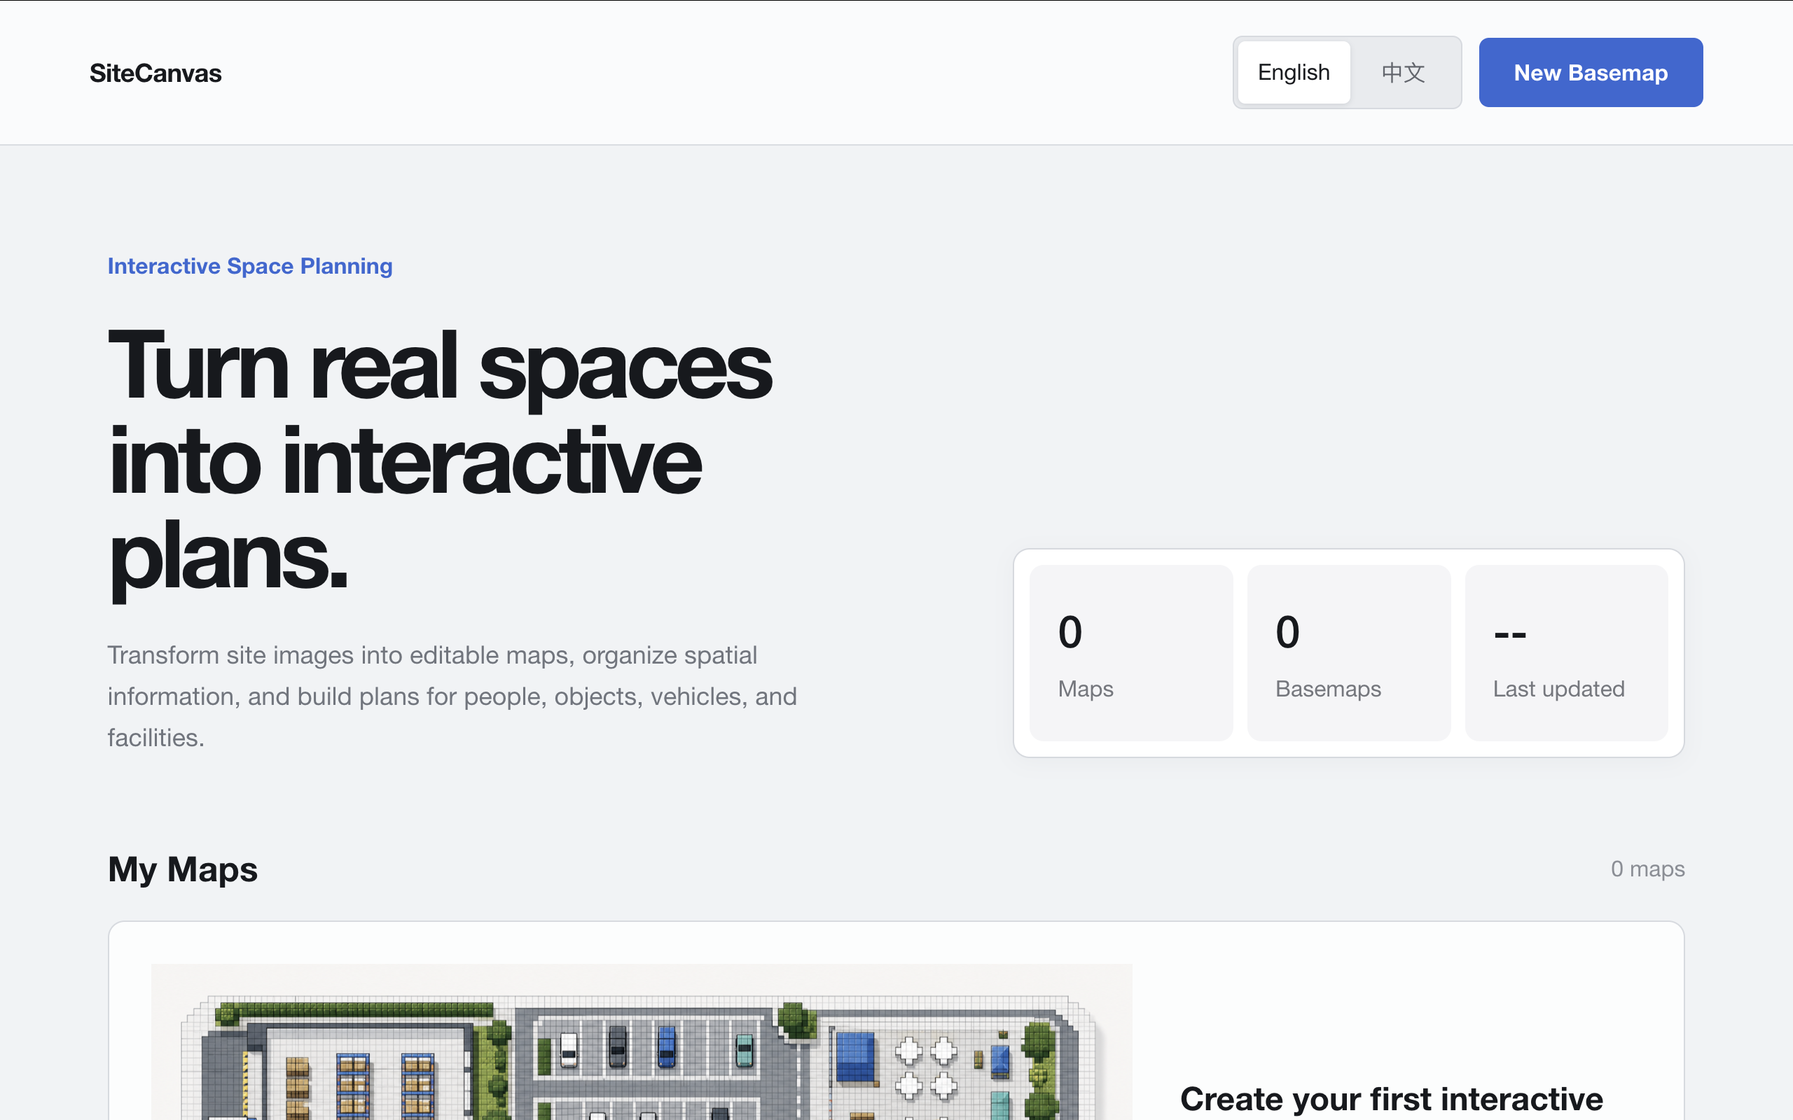Click the 'Transform site images' description paragraph
Screen dimensions: 1793x1120
tap(452, 696)
